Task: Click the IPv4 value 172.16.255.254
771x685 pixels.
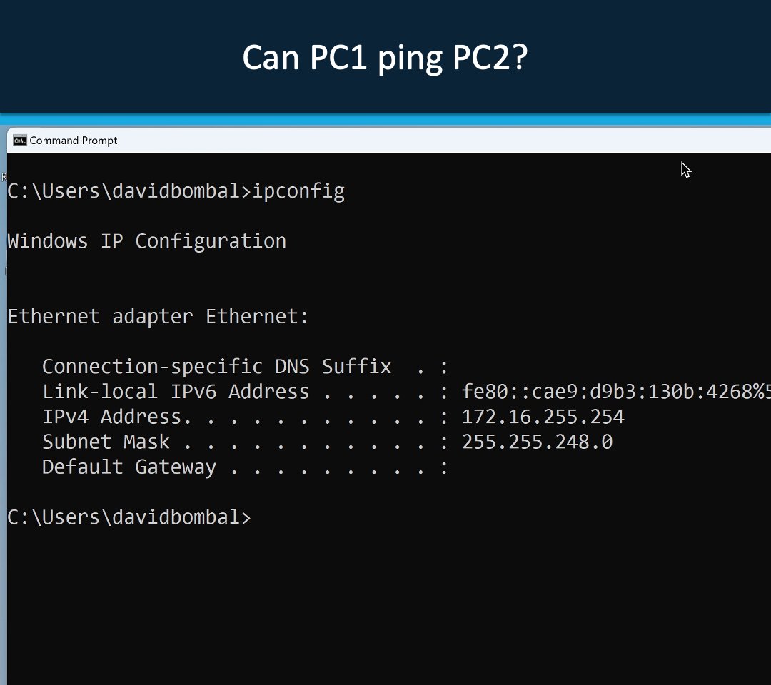Action: click(543, 417)
